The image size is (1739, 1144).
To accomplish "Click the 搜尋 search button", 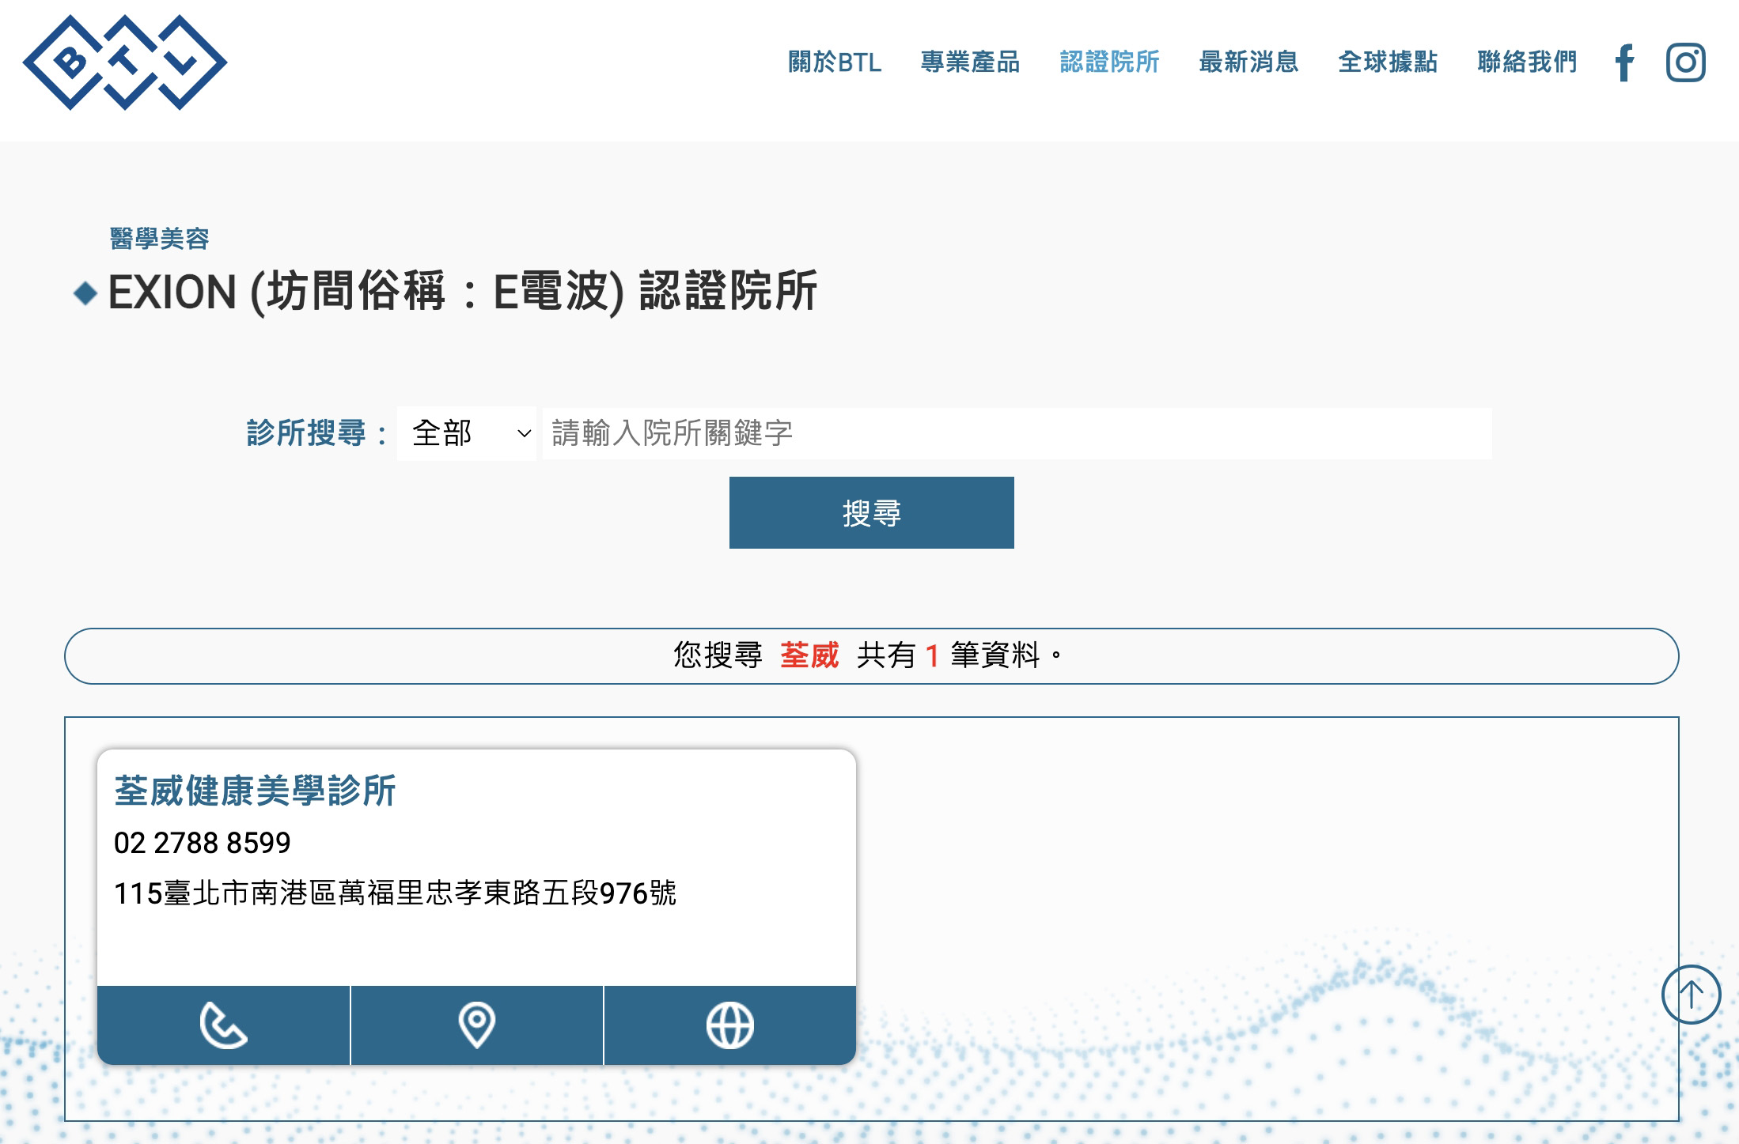I will click(872, 512).
